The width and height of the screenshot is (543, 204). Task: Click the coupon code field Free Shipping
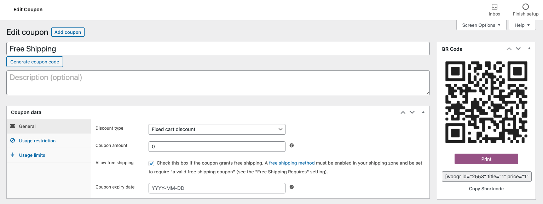tap(218, 49)
